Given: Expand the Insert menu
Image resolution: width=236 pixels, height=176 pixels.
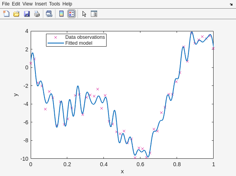Looking at the screenshot, I should pos(41,4).
